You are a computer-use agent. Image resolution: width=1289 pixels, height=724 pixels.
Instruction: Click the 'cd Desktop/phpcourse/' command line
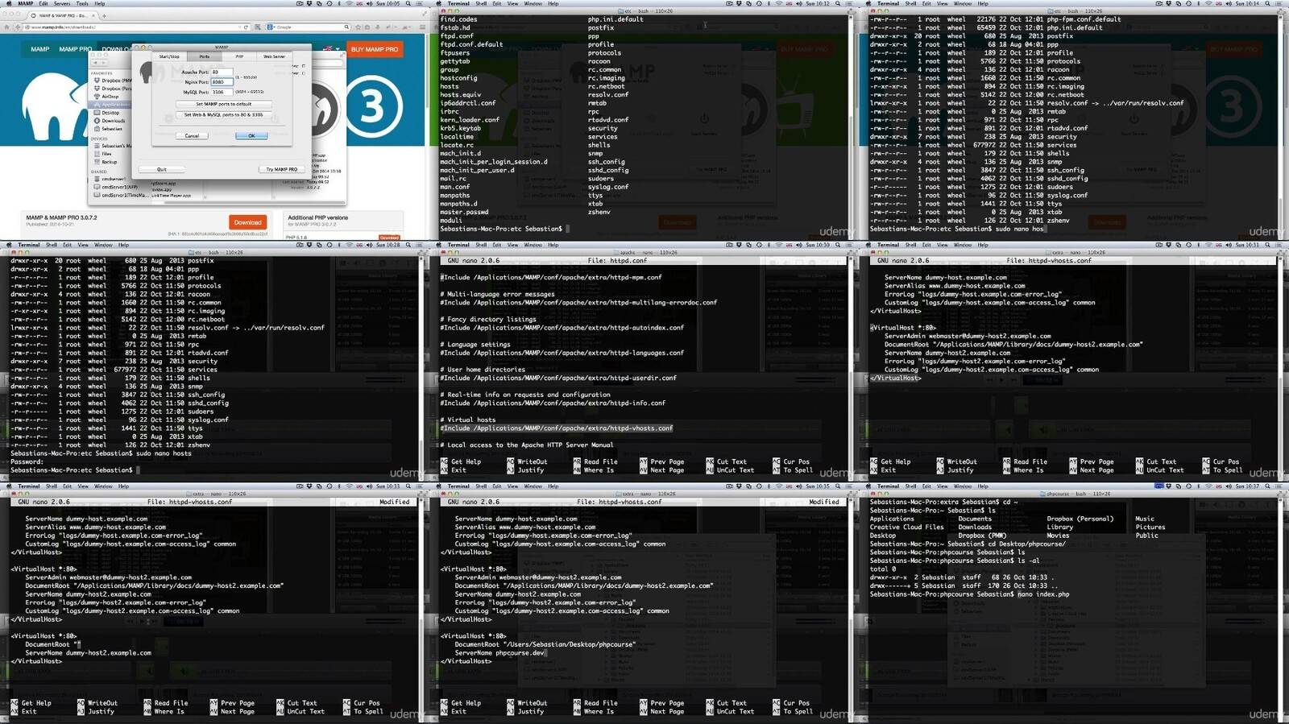(1025, 544)
